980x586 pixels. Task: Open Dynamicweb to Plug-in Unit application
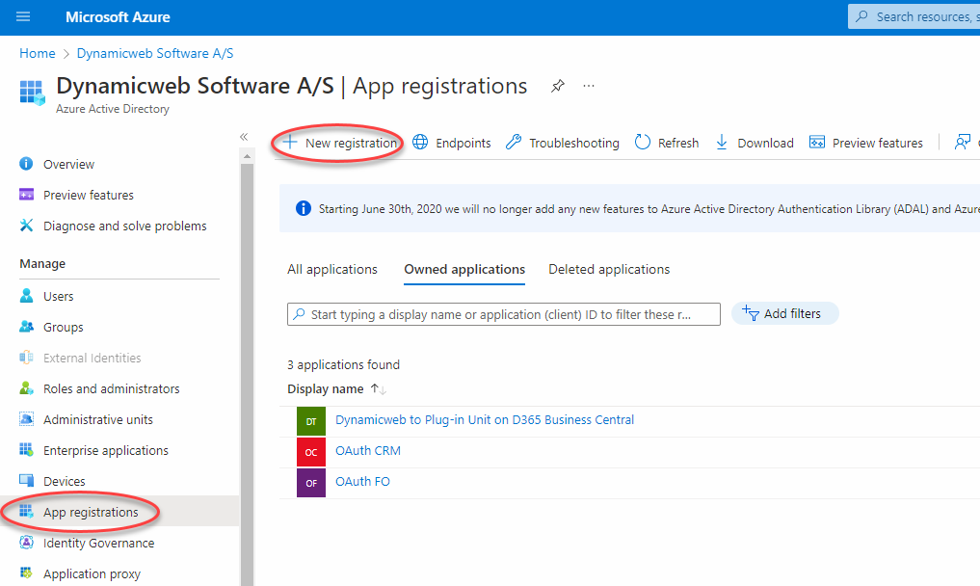coord(485,420)
